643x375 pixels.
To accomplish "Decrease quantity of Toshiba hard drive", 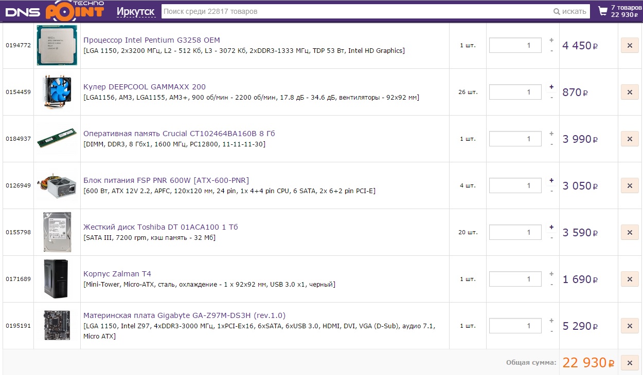I will [x=551, y=237].
